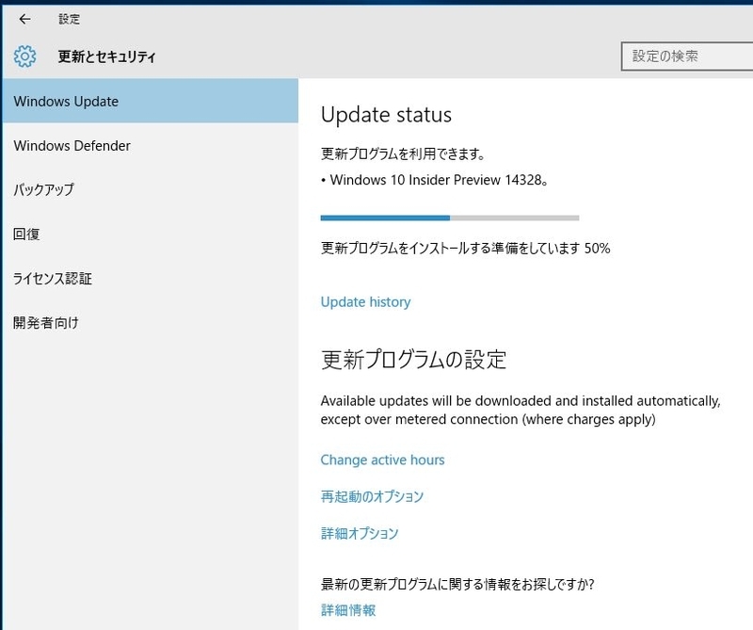
Task: Open the ライセンス認証 section
Action: point(151,278)
